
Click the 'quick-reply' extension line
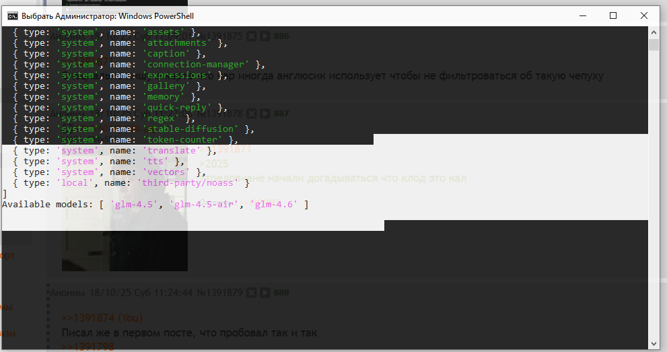coord(120,108)
